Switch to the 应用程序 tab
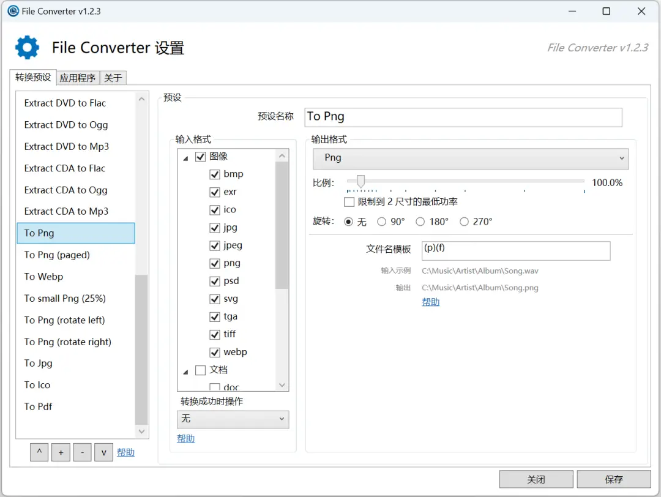Image resolution: width=661 pixels, height=497 pixels. (78, 78)
